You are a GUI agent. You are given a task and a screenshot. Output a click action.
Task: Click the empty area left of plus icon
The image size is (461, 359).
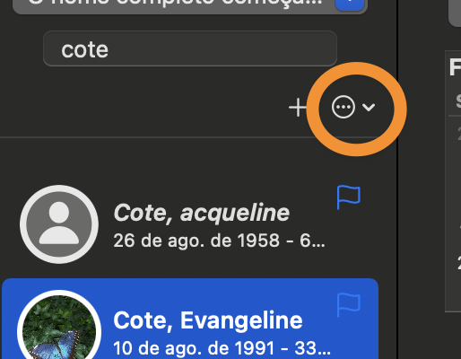tap(144, 107)
